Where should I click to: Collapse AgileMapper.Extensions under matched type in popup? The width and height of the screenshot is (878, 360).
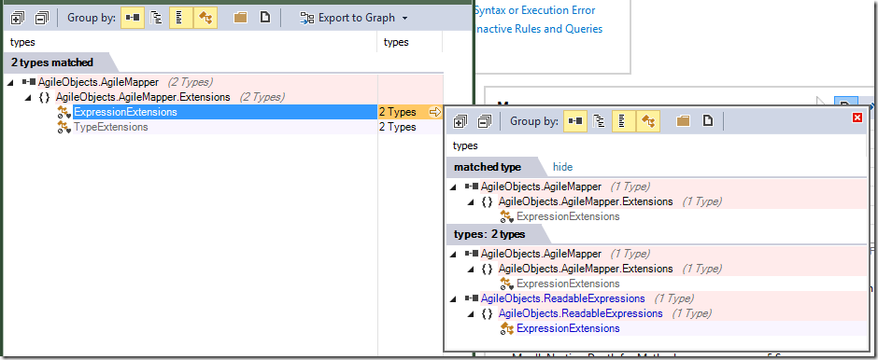[x=471, y=202]
